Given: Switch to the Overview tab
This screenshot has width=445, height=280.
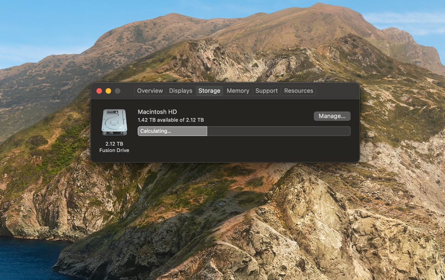Looking at the screenshot, I should coord(150,91).
